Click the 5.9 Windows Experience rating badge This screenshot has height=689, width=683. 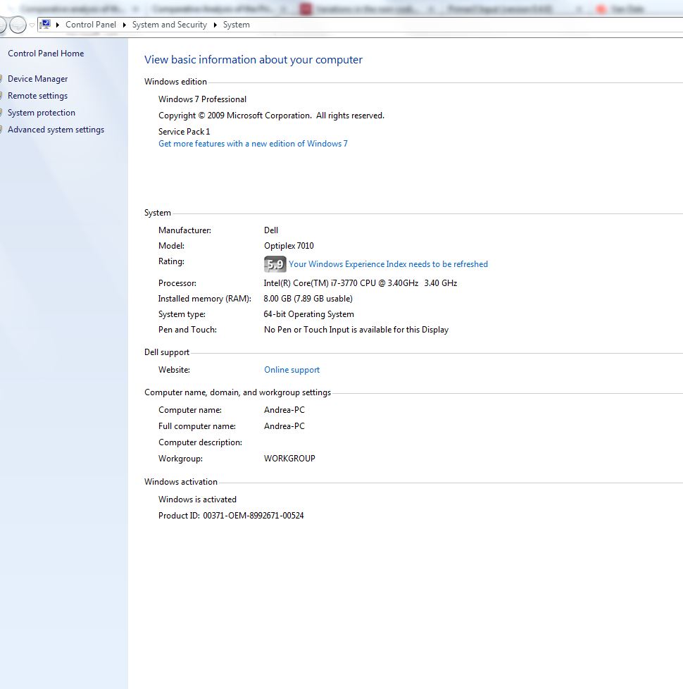pyautogui.click(x=275, y=265)
